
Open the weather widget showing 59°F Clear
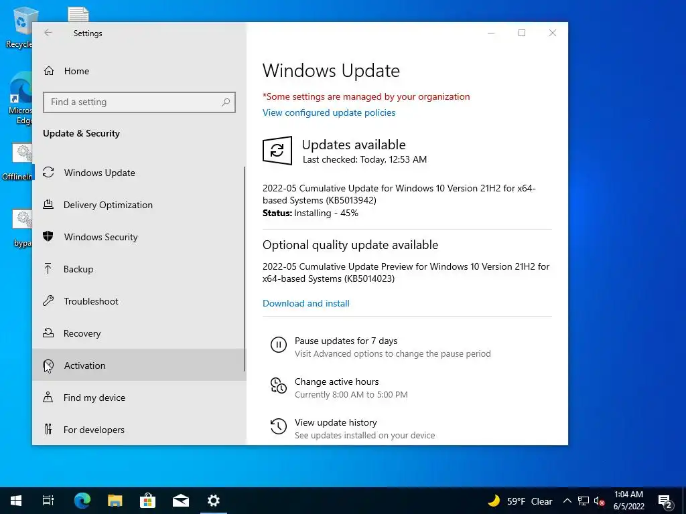tap(520, 501)
